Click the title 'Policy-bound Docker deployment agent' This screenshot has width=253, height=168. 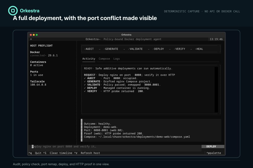(132, 39)
